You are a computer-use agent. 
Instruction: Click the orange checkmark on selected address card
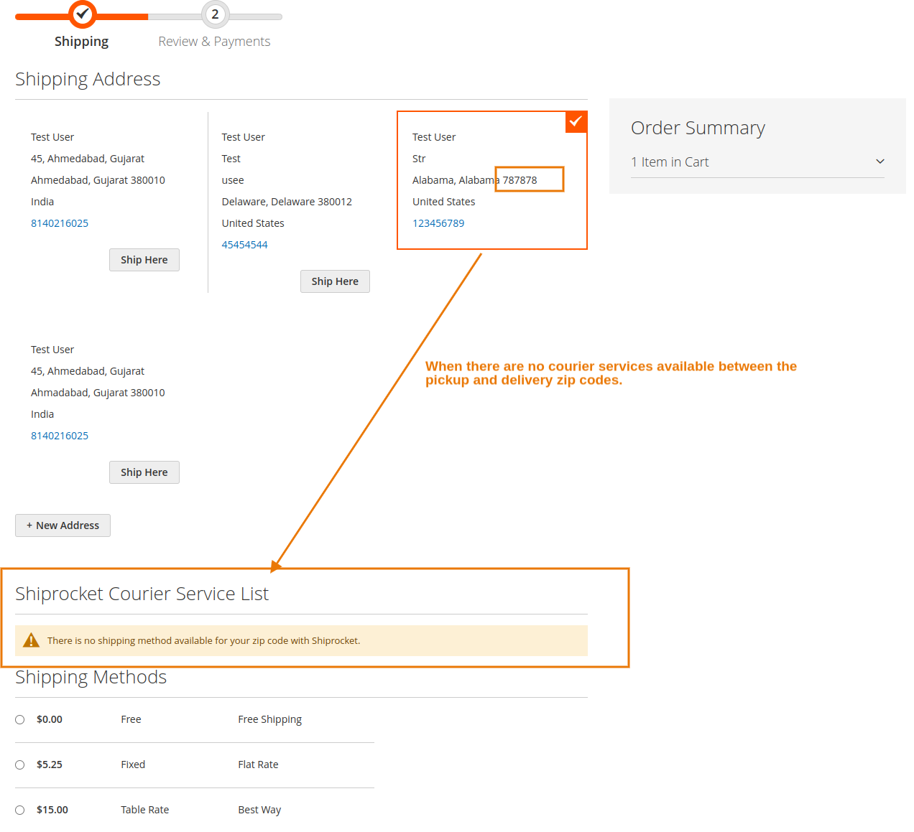576,121
